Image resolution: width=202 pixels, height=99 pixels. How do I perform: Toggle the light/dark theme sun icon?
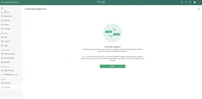click(x=190, y=2)
